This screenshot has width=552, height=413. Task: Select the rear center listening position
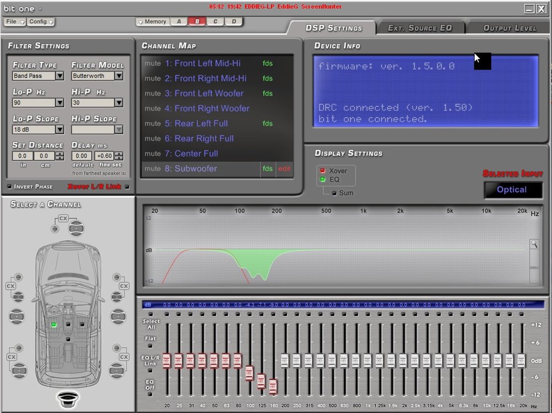pyautogui.click(x=68, y=340)
